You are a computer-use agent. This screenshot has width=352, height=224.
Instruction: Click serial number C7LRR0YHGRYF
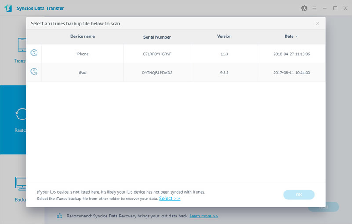tap(157, 54)
